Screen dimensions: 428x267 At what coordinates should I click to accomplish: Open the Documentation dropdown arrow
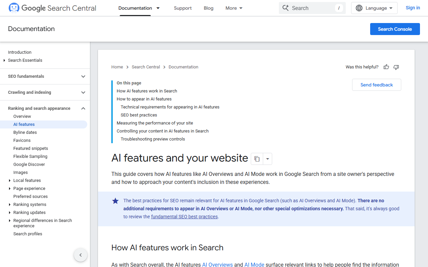point(158,8)
